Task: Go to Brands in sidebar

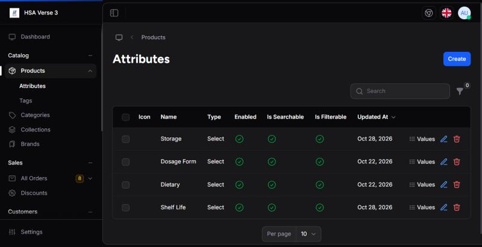Action: point(30,144)
